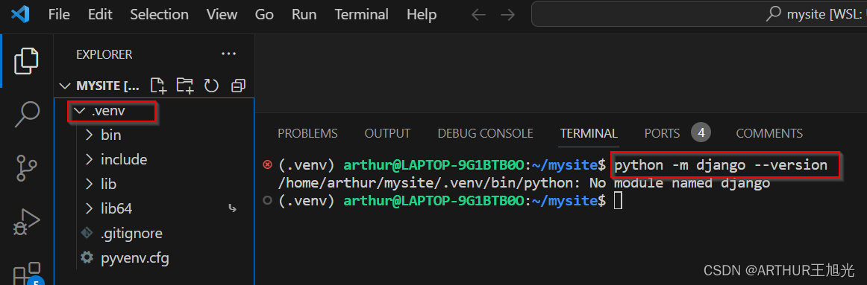Click the ports count badge 4

point(701,133)
